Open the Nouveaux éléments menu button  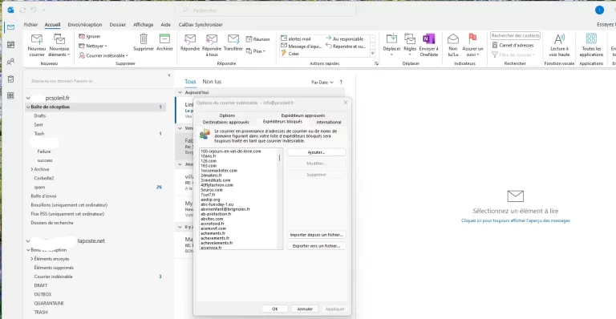[x=59, y=45]
